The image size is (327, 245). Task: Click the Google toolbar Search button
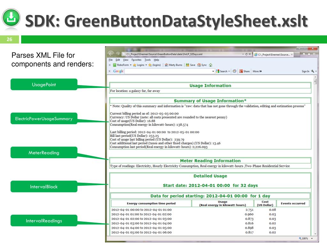[222, 71]
